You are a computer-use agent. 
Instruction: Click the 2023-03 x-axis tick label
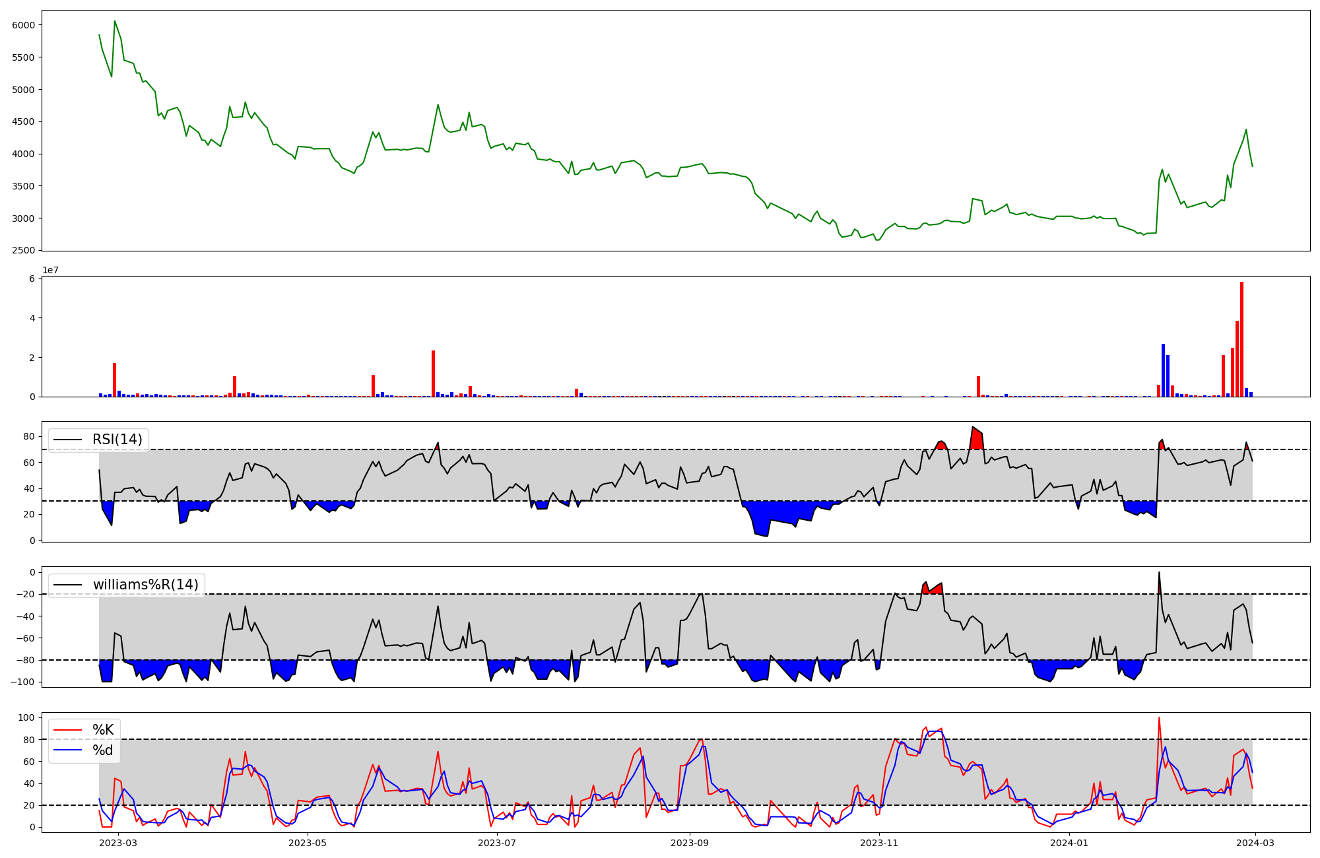[x=119, y=843]
